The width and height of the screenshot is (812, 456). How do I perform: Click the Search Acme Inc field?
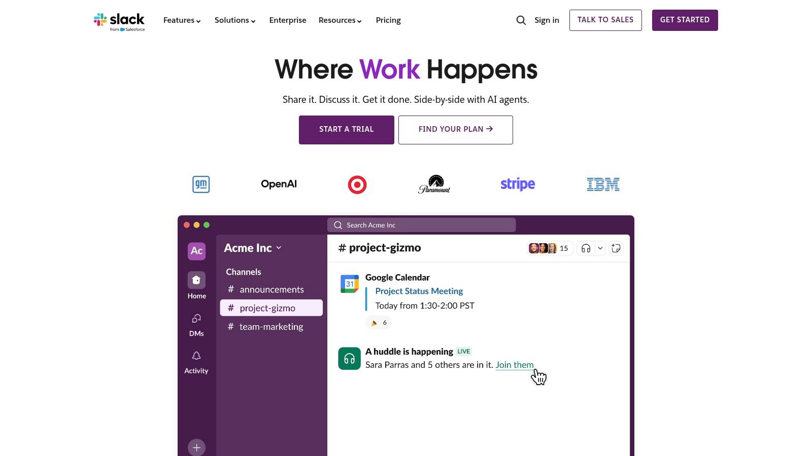(422, 225)
